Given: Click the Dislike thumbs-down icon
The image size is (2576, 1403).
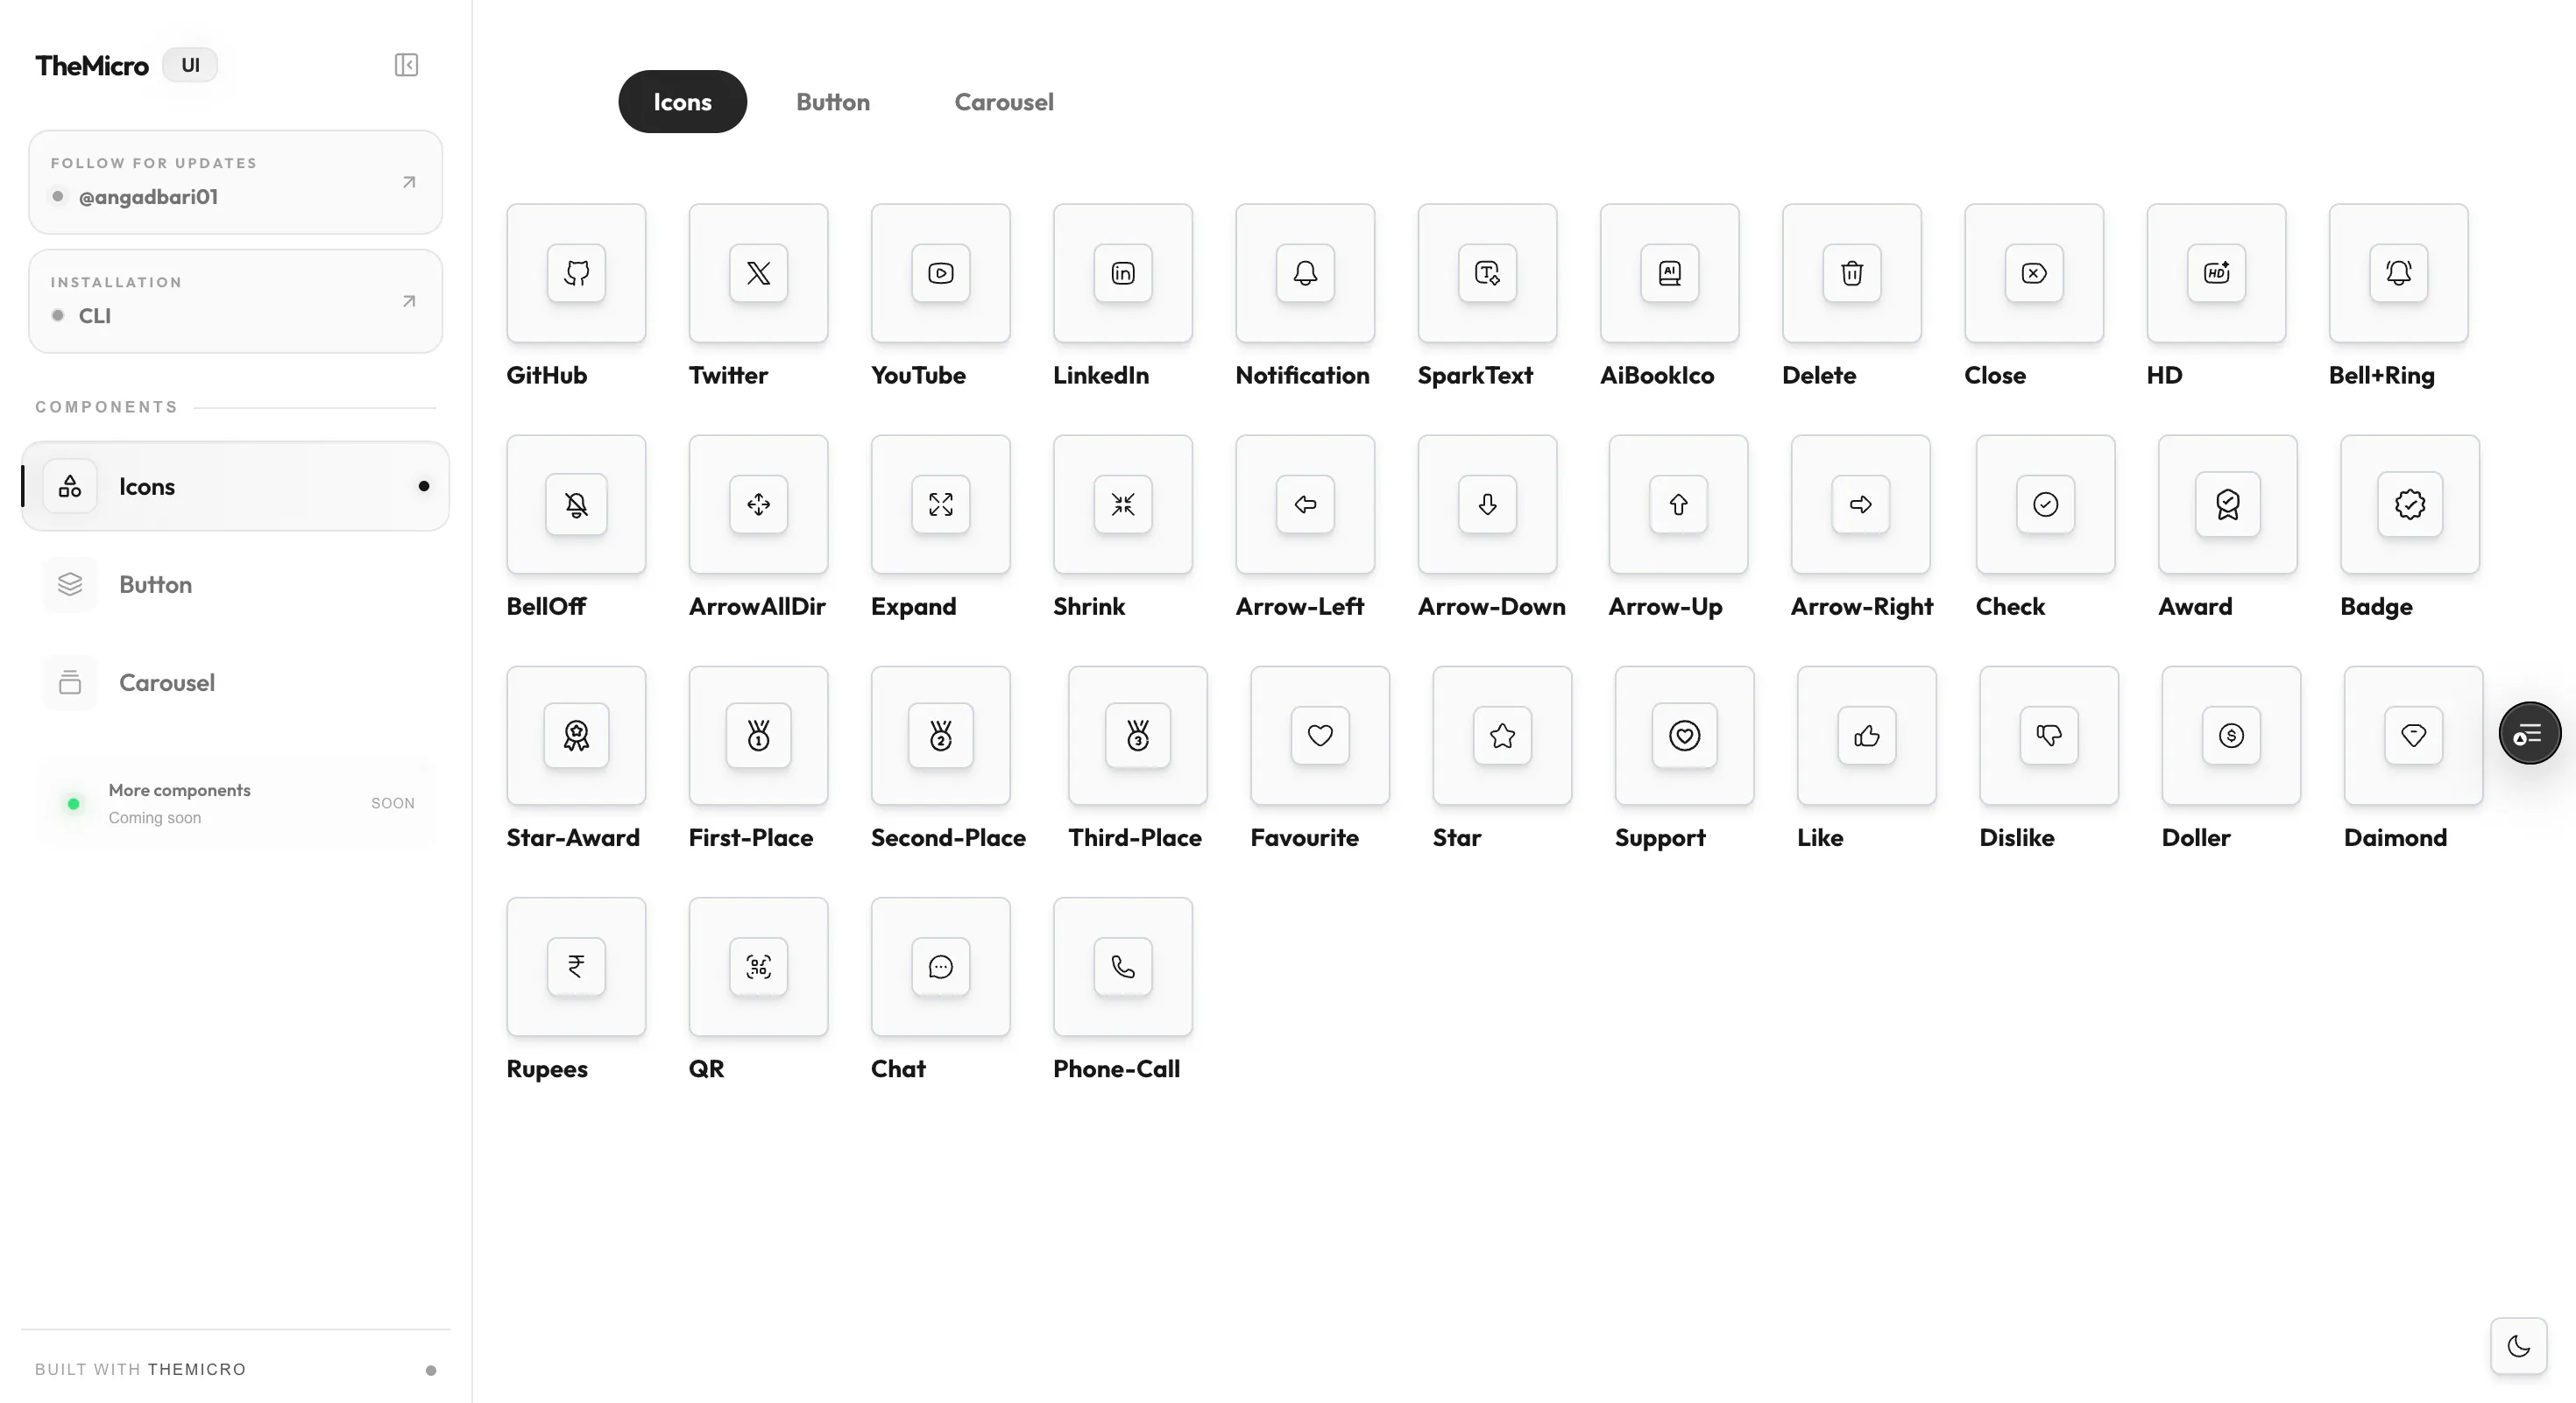Looking at the screenshot, I should [x=2049, y=736].
